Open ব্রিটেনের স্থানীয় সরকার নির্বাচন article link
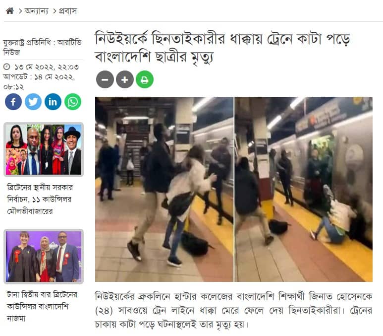 (x=40, y=199)
